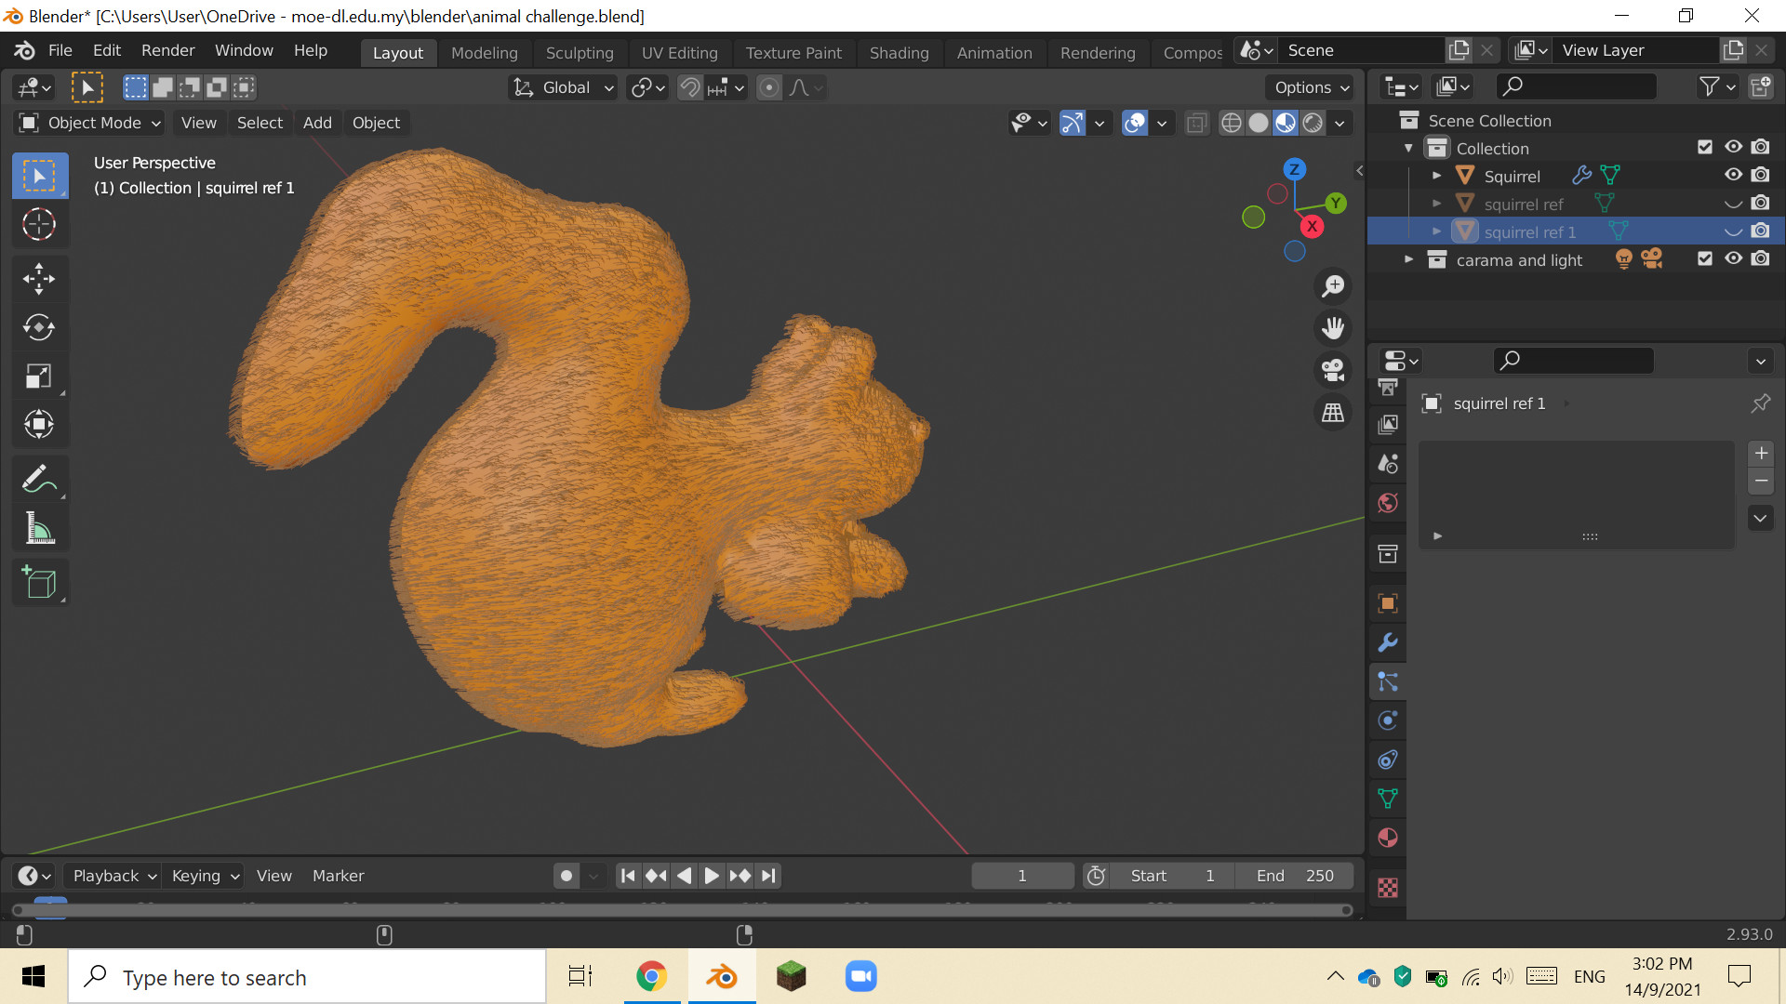Show squirrel ref 1 in viewport (eye toggle)
Image resolution: width=1786 pixels, height=1004 pixels.
click(1732, 231)
